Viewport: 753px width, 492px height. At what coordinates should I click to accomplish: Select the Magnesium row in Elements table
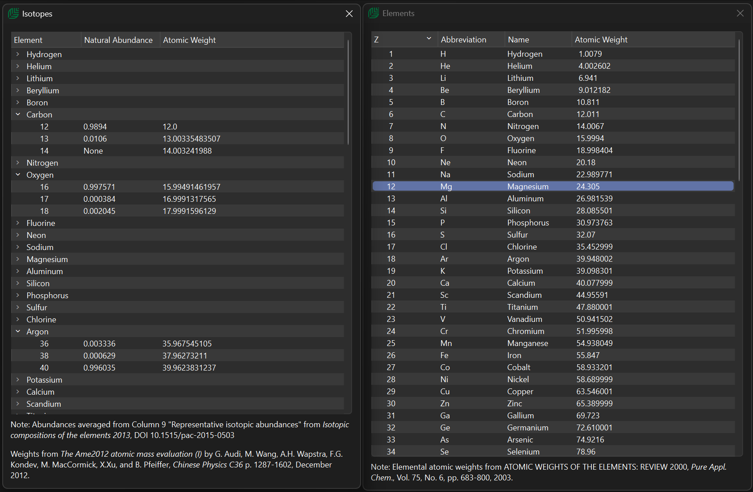tap(553, 186)
